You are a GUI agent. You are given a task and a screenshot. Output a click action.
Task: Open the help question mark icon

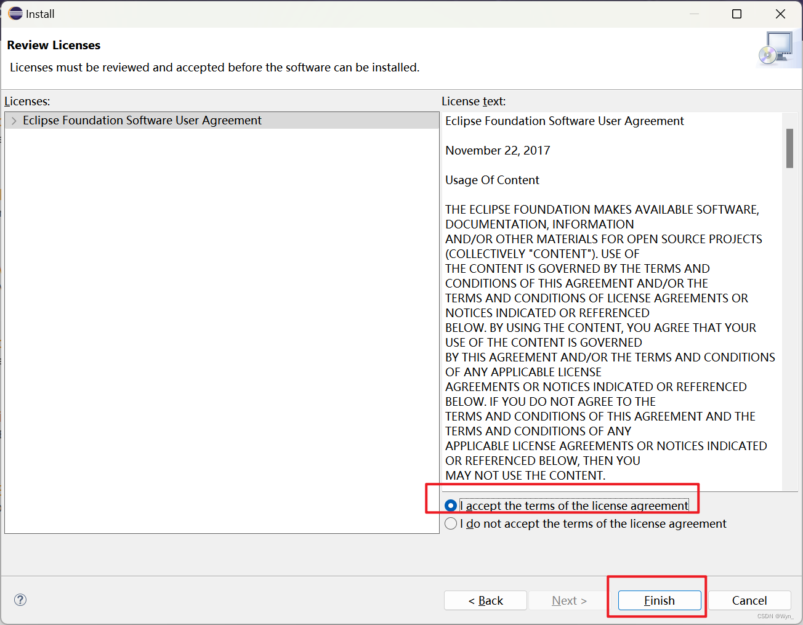pos(20,600)
